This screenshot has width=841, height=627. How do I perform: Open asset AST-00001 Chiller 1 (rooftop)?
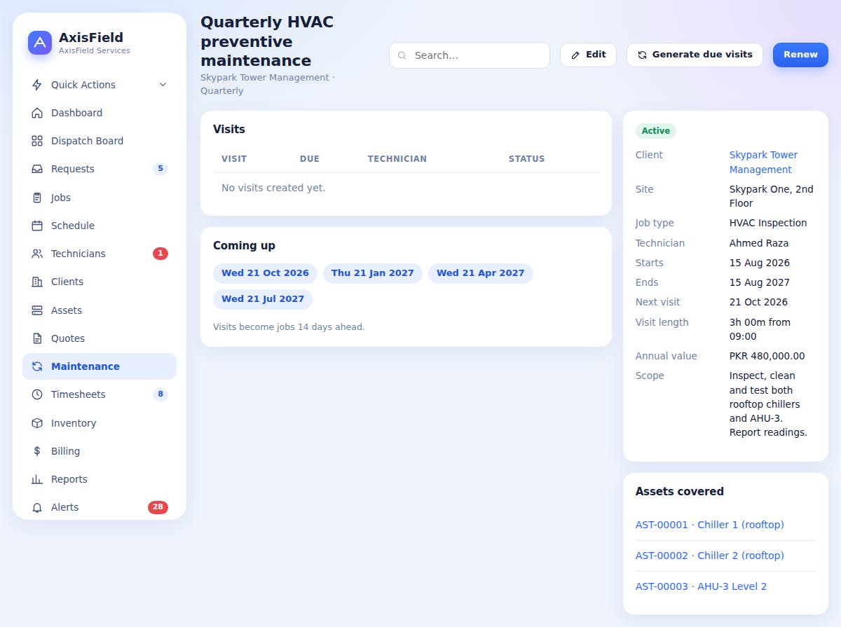click(x=710, y=525)
